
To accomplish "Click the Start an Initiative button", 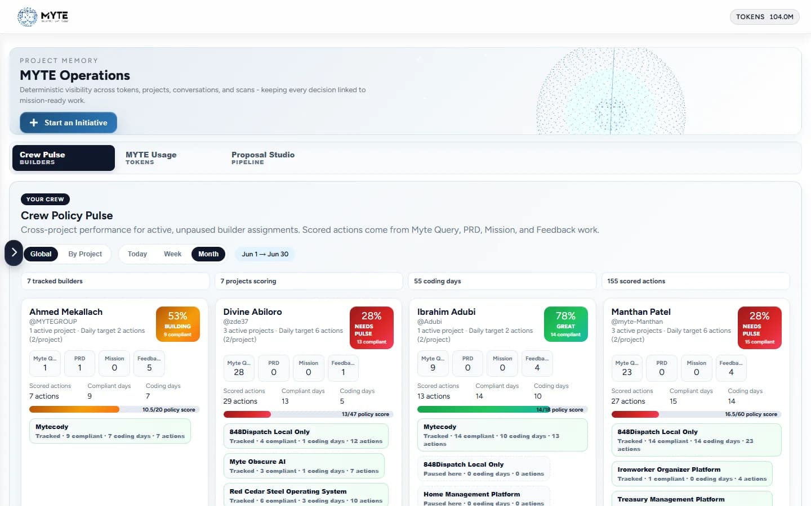I will [68, 123].
